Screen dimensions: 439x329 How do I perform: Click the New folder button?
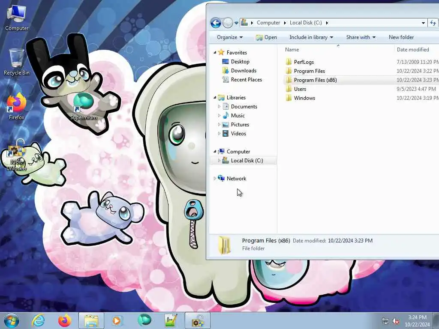coord(401,37)
